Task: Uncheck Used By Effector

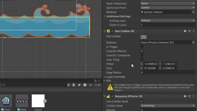Action: 142,51
